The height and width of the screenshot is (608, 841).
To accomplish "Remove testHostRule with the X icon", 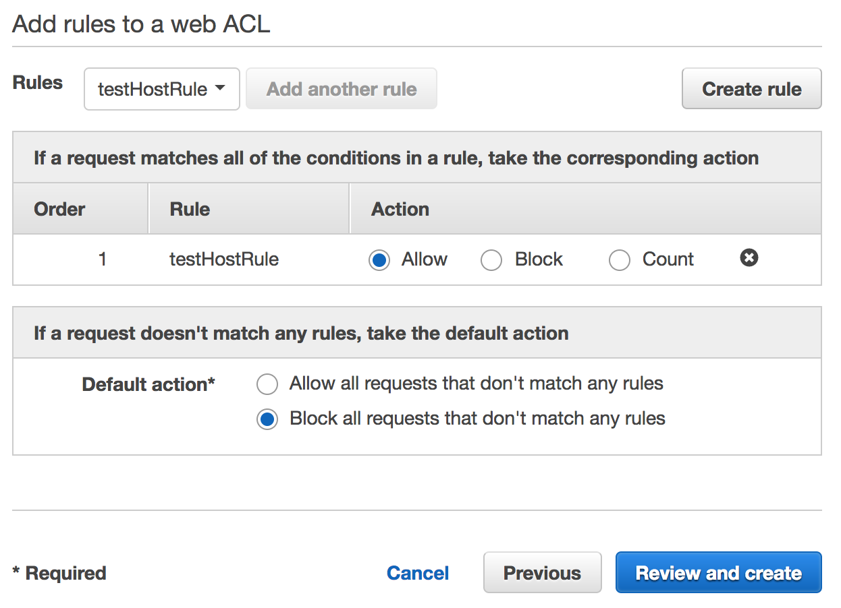I will point(749,258).
